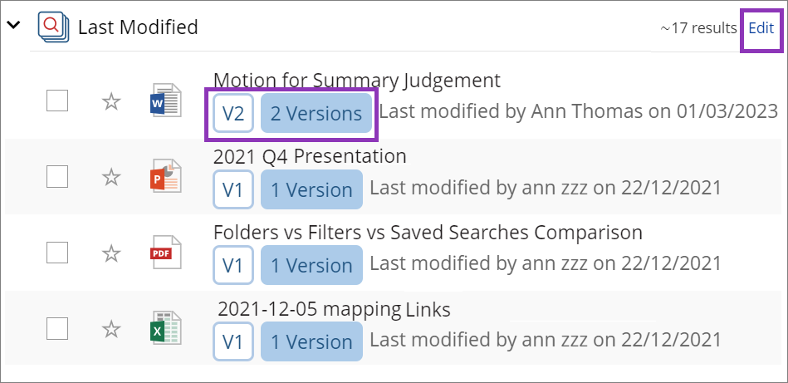
Task: Select the 2021 Q4 Presentation checkbox
Action: click(x=57, y=177)
